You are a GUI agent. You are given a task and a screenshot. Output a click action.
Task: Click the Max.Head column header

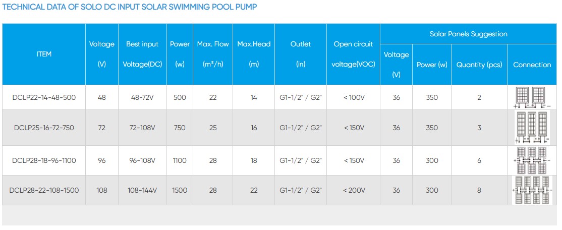point(254,54)
